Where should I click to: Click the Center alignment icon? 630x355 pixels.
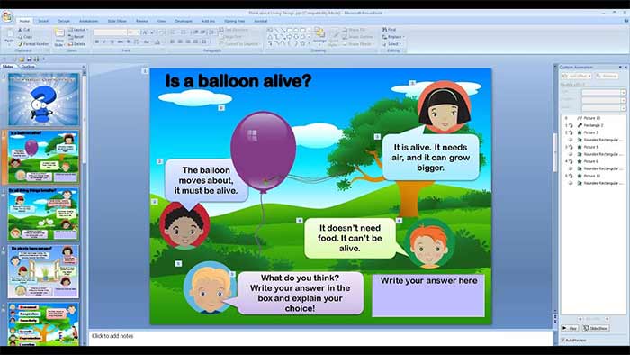[180, 41]
